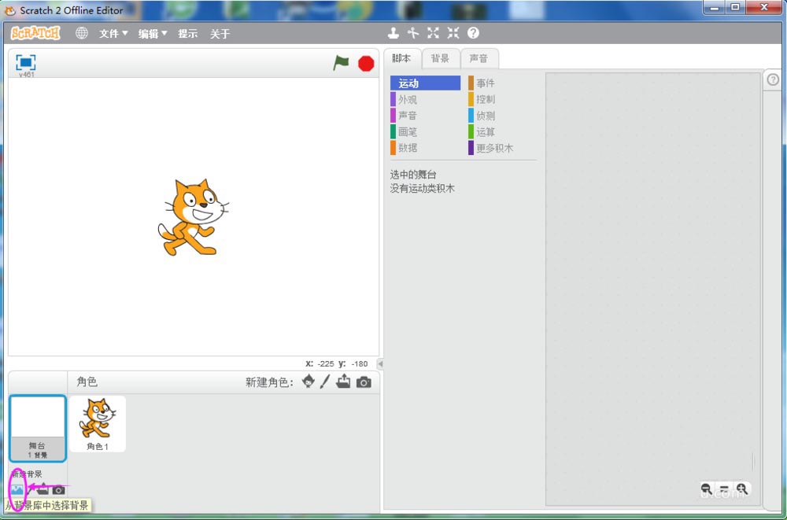
Task: Open the 文件 dropdown menu
Action: point(113,34)
